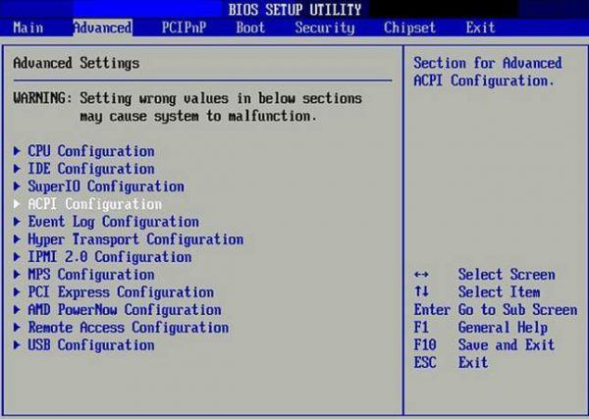
Task: Open AMD PowerNow Configuration
Action: click(x=124, y=310)
